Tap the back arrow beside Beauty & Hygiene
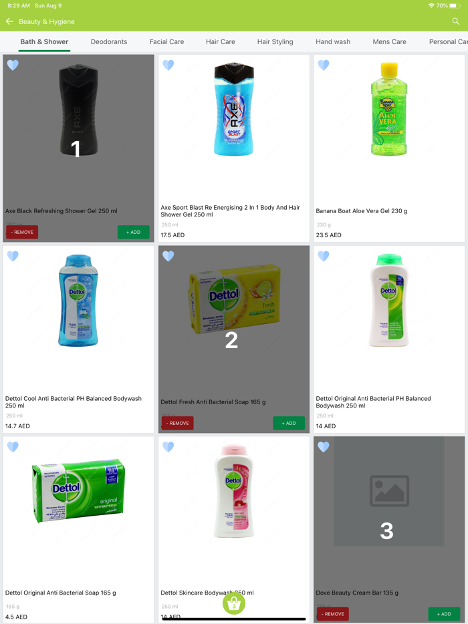The height and width of the screenshot is (624, 468). click(9, 21)
